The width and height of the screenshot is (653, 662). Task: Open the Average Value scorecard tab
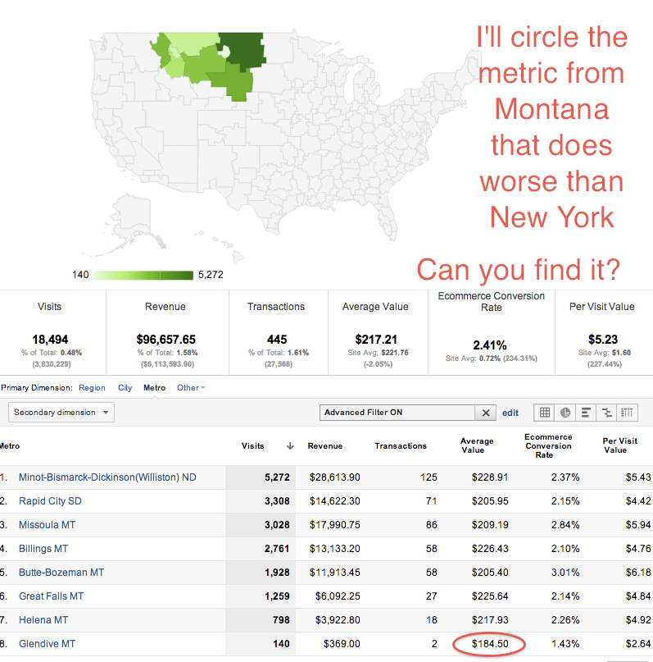(x=378, y=333)
